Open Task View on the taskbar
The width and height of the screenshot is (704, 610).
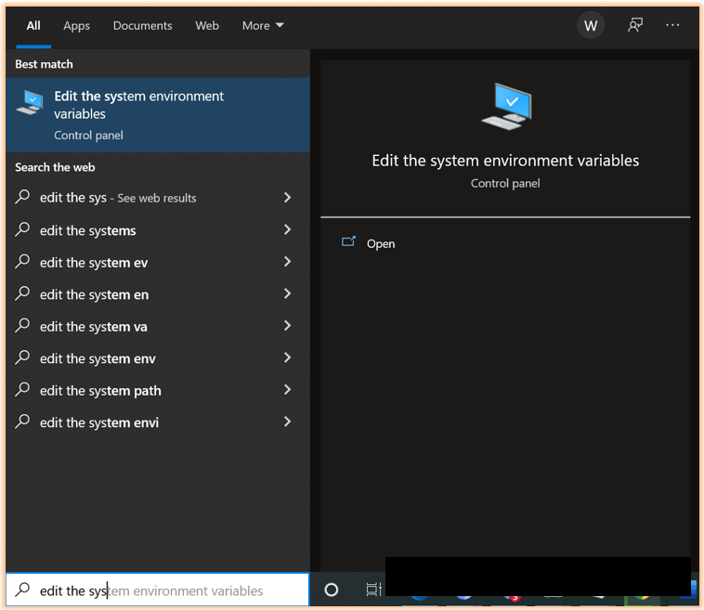[x=373, y=590]
